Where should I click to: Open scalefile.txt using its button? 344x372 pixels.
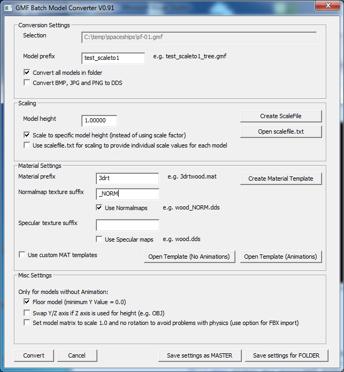pos(281,131)
